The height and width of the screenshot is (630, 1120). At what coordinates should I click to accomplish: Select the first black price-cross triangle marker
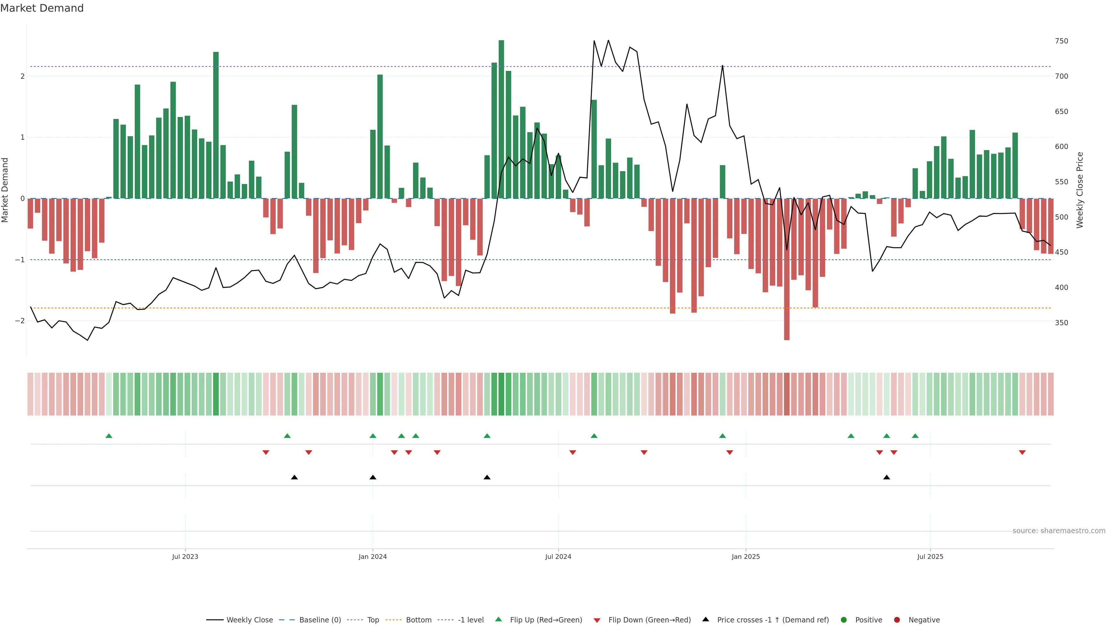(294, 477)
